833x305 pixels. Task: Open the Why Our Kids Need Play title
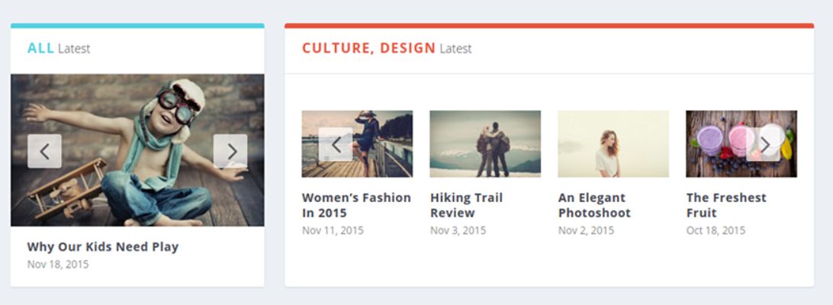pos(102,247)
